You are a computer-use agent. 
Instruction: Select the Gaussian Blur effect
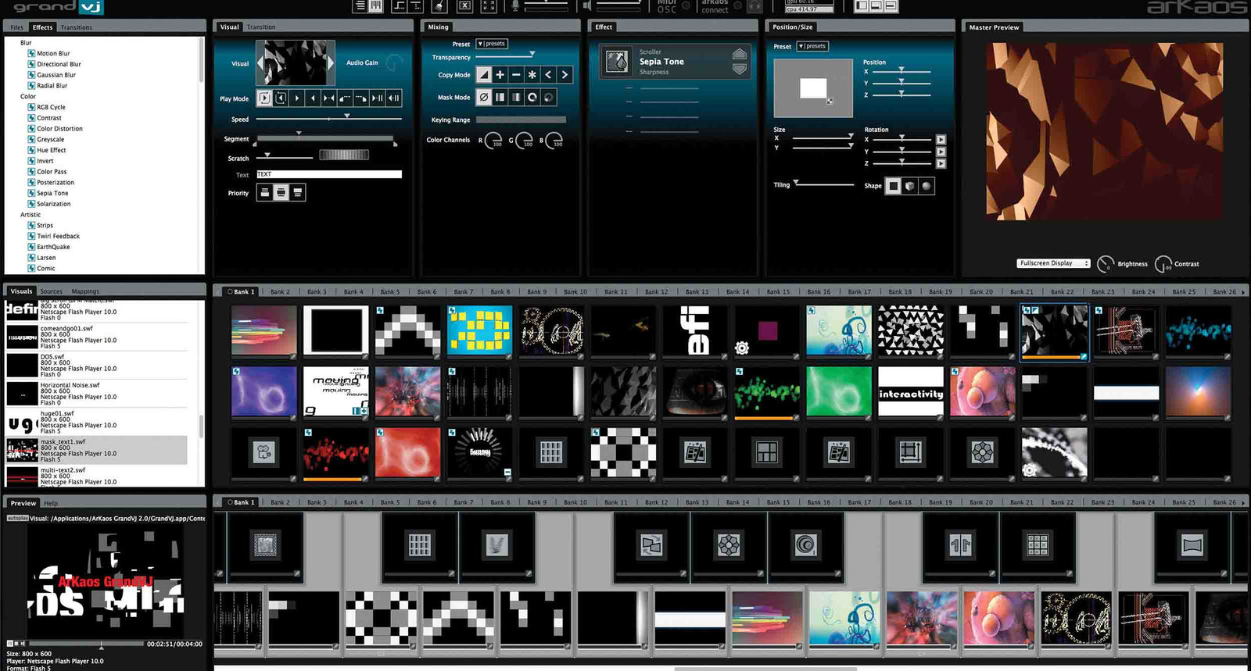point(56,75)
